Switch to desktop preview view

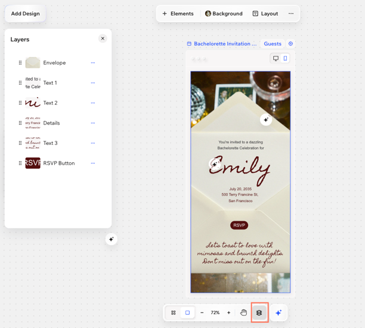(276, 58)
